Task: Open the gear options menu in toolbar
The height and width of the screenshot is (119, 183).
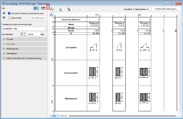Action: pyautogui.click(x=52, y=9)
